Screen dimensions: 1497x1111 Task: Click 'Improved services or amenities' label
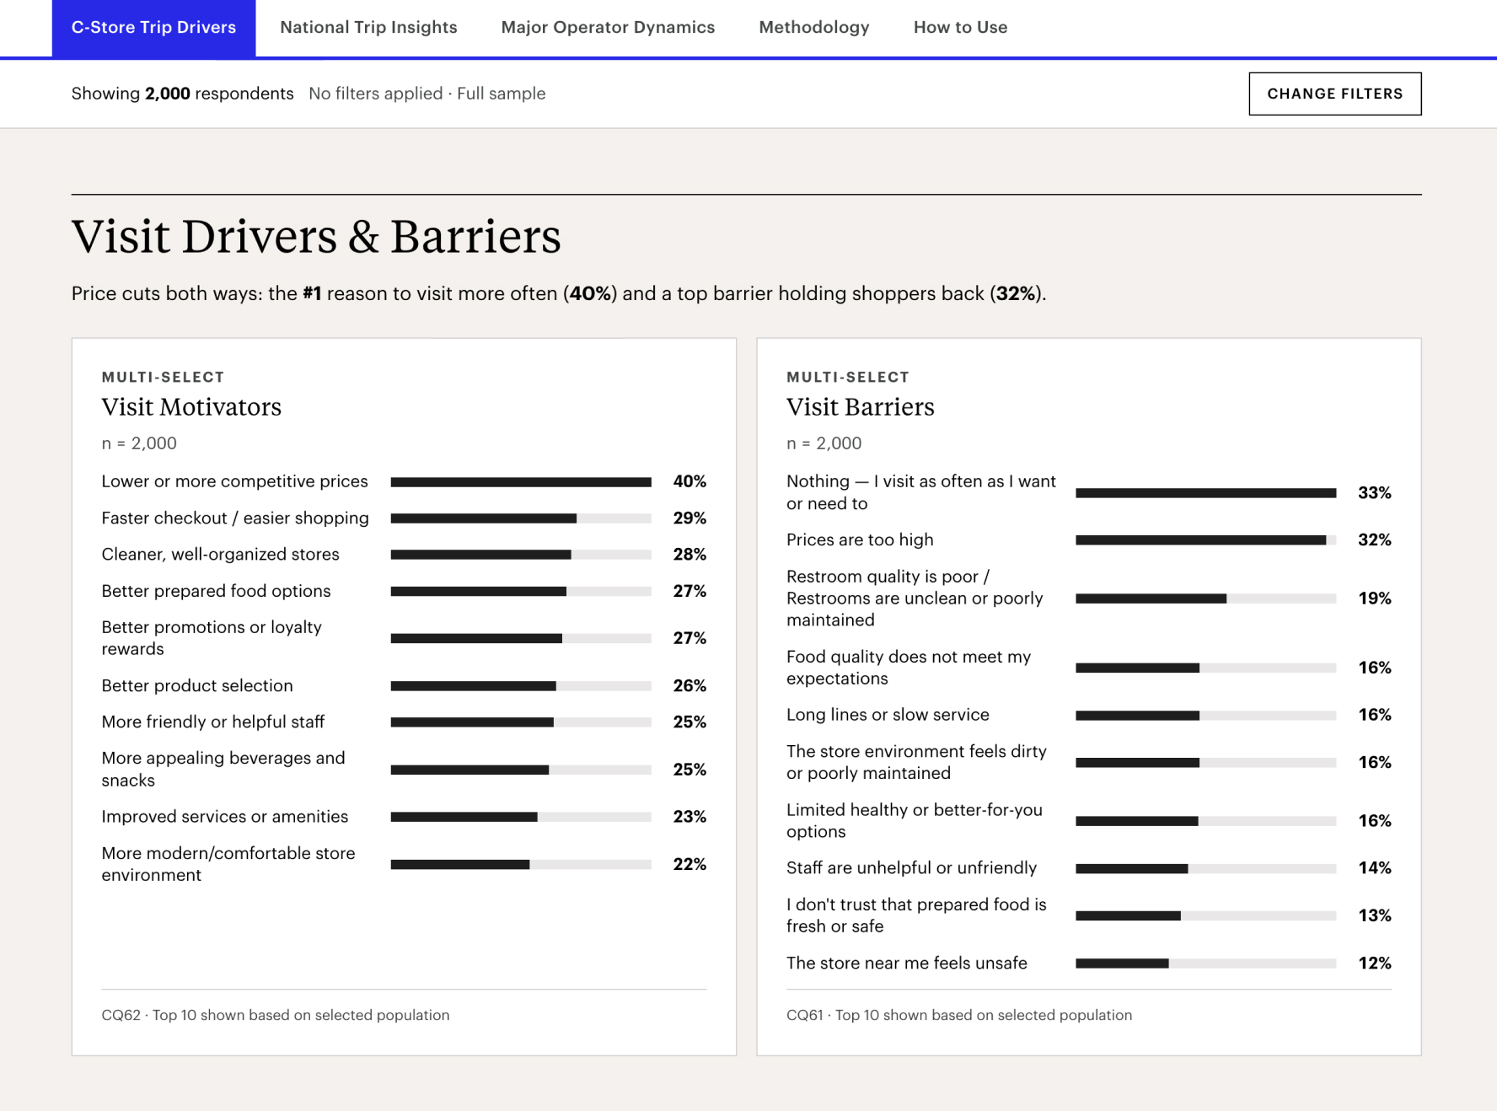click(x=224, y=817)
